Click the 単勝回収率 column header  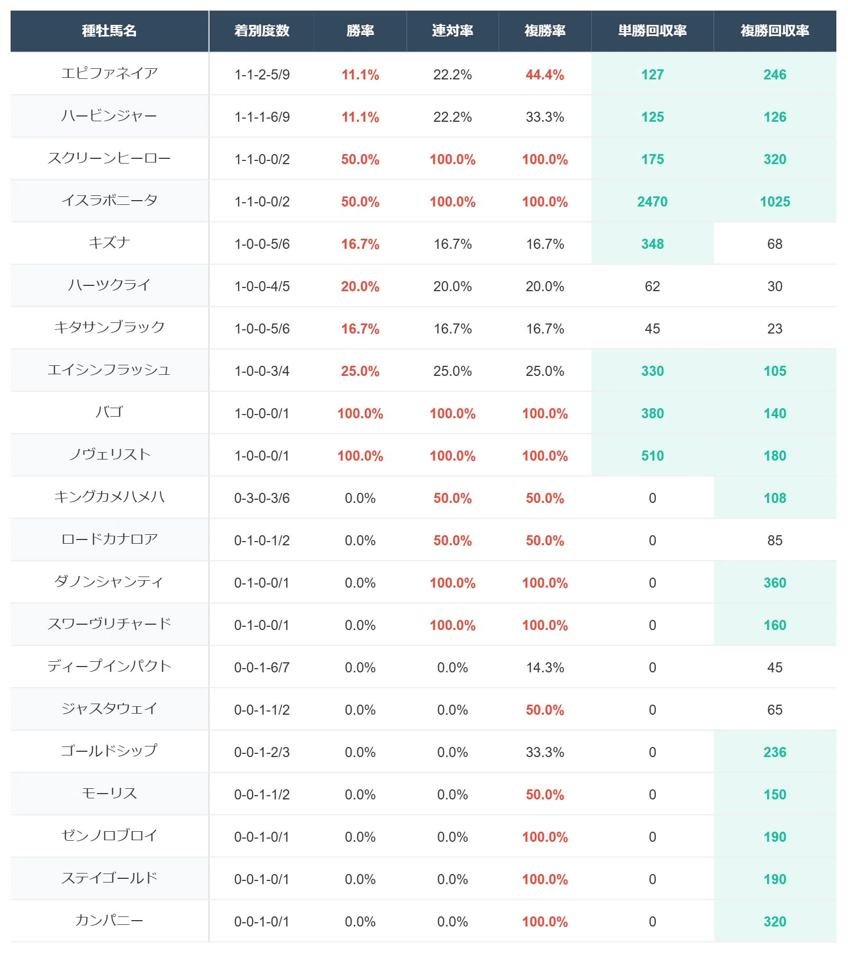[652, 31]
